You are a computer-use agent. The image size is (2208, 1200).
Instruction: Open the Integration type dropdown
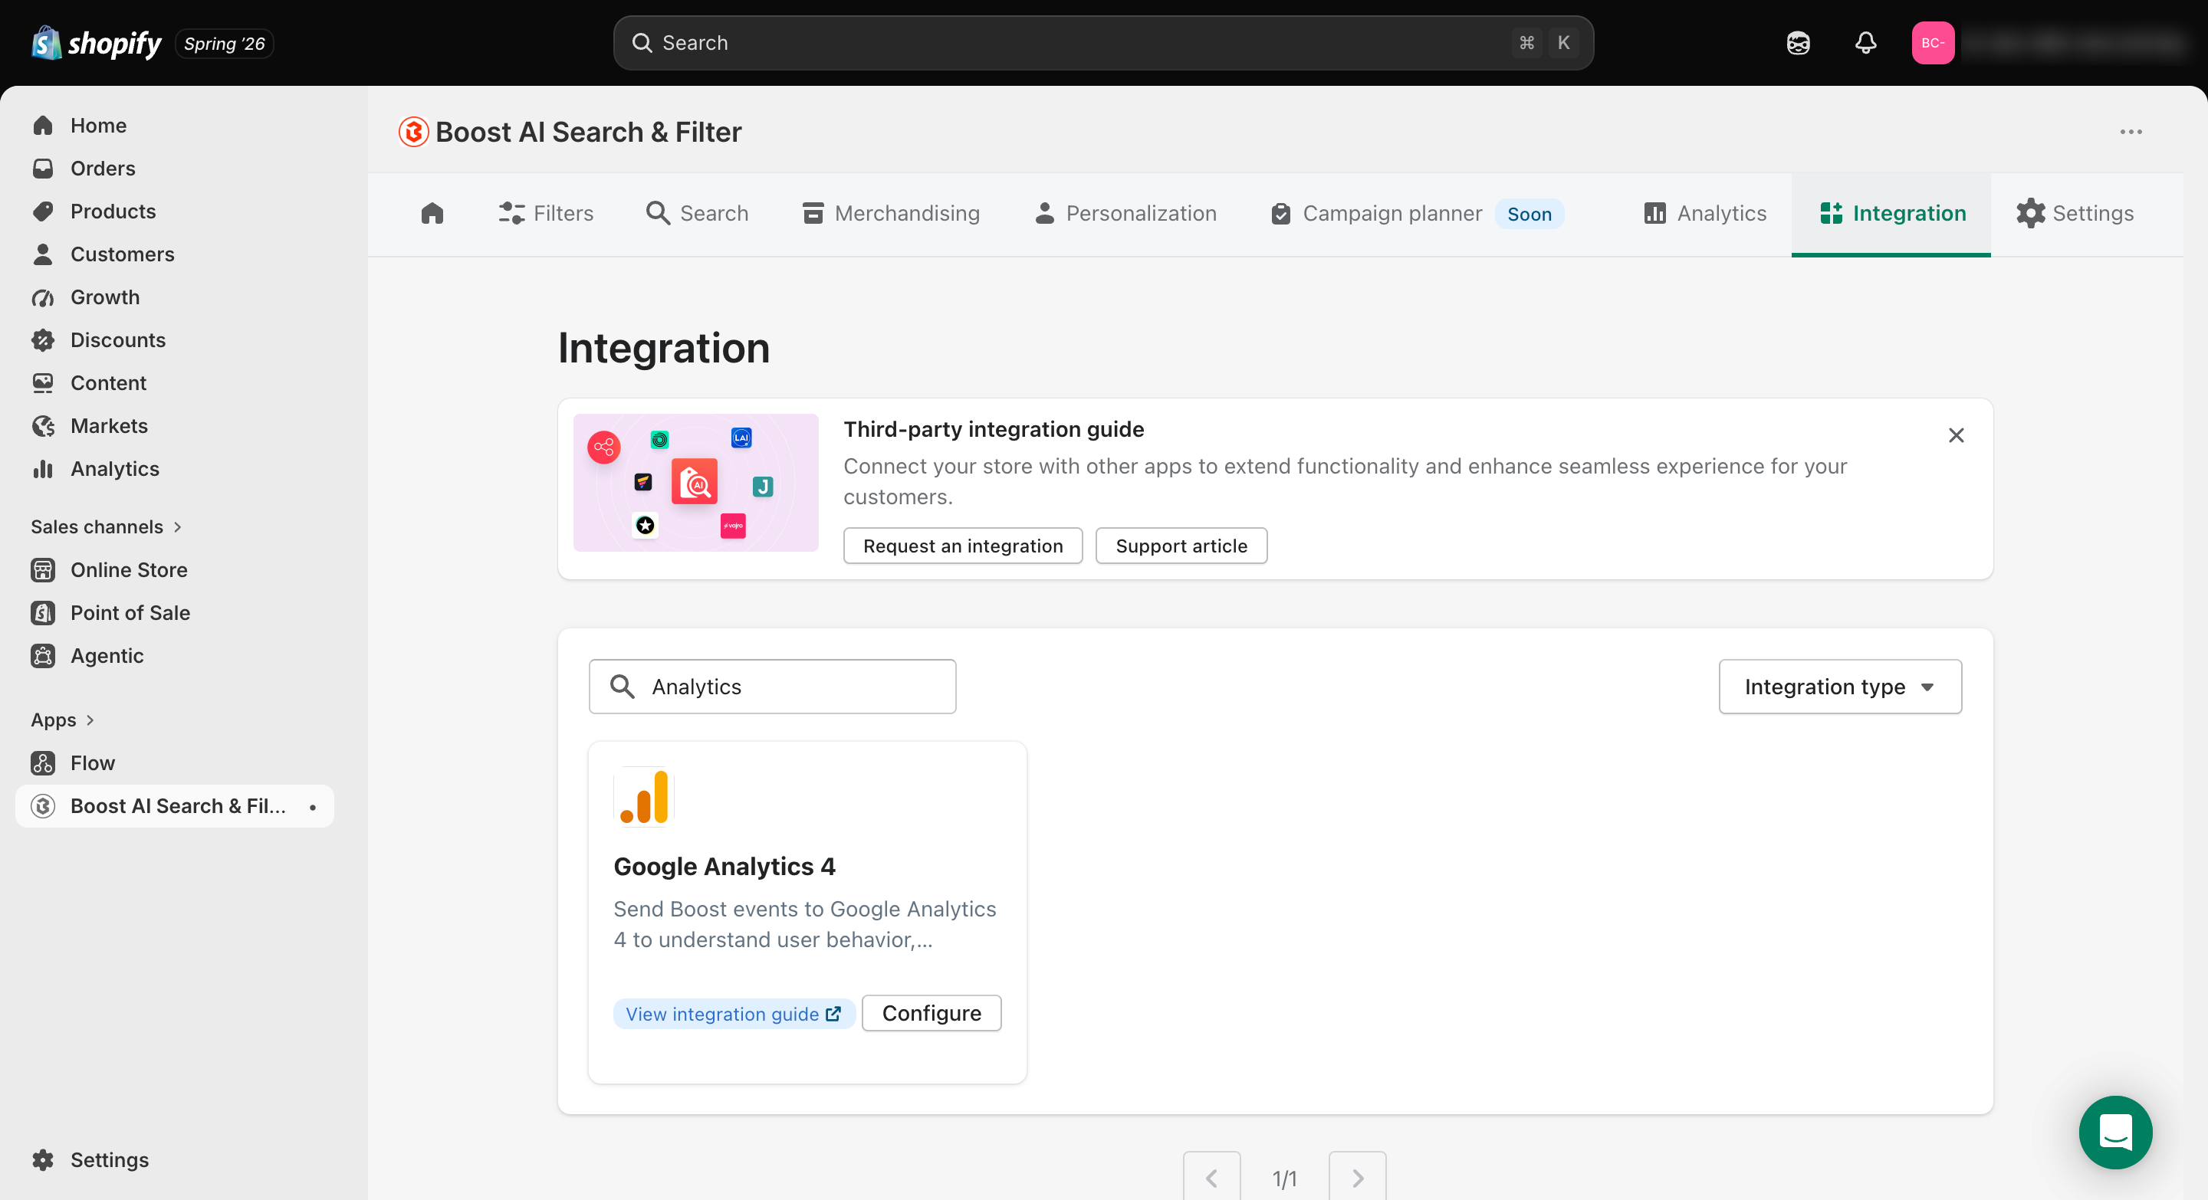coord(1839,687)
